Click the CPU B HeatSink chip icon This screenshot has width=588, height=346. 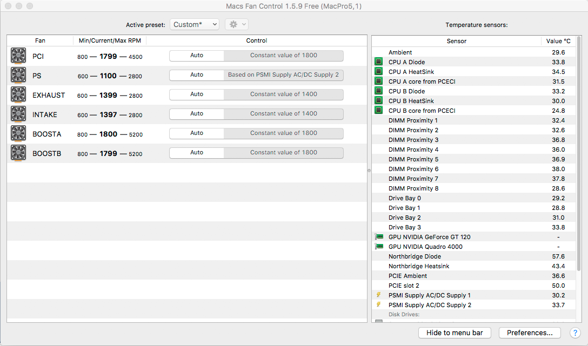click(x=379, y=101)
